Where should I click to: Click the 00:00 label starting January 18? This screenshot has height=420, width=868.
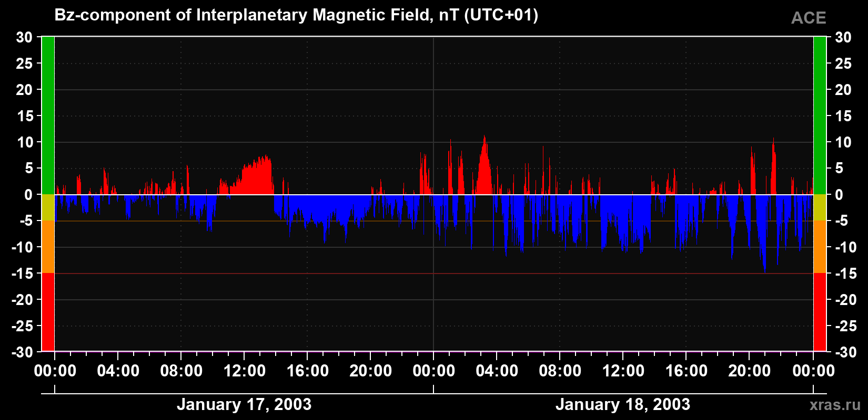(x=434, y=371)
